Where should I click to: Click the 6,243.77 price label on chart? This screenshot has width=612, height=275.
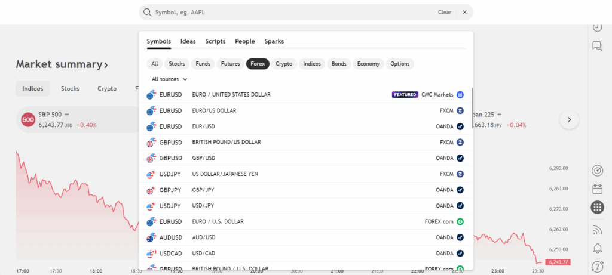tap(558, 262)
